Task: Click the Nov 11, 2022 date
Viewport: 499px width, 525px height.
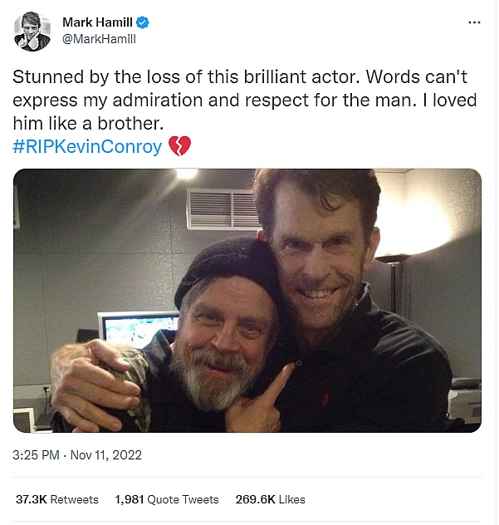Action: (105, 454)
